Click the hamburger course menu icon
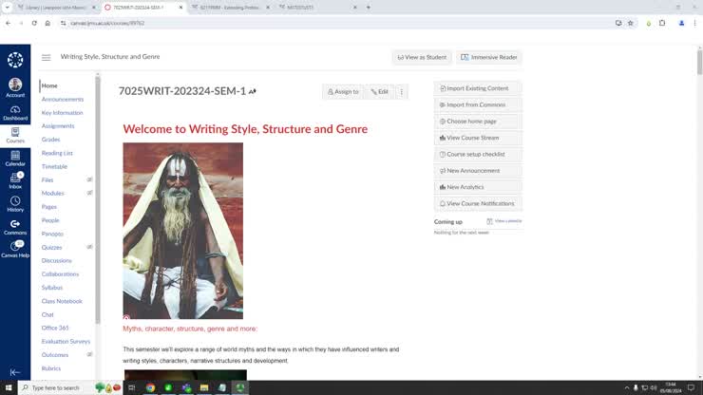Screen dimensions: 703x395 tap(46, 57)
